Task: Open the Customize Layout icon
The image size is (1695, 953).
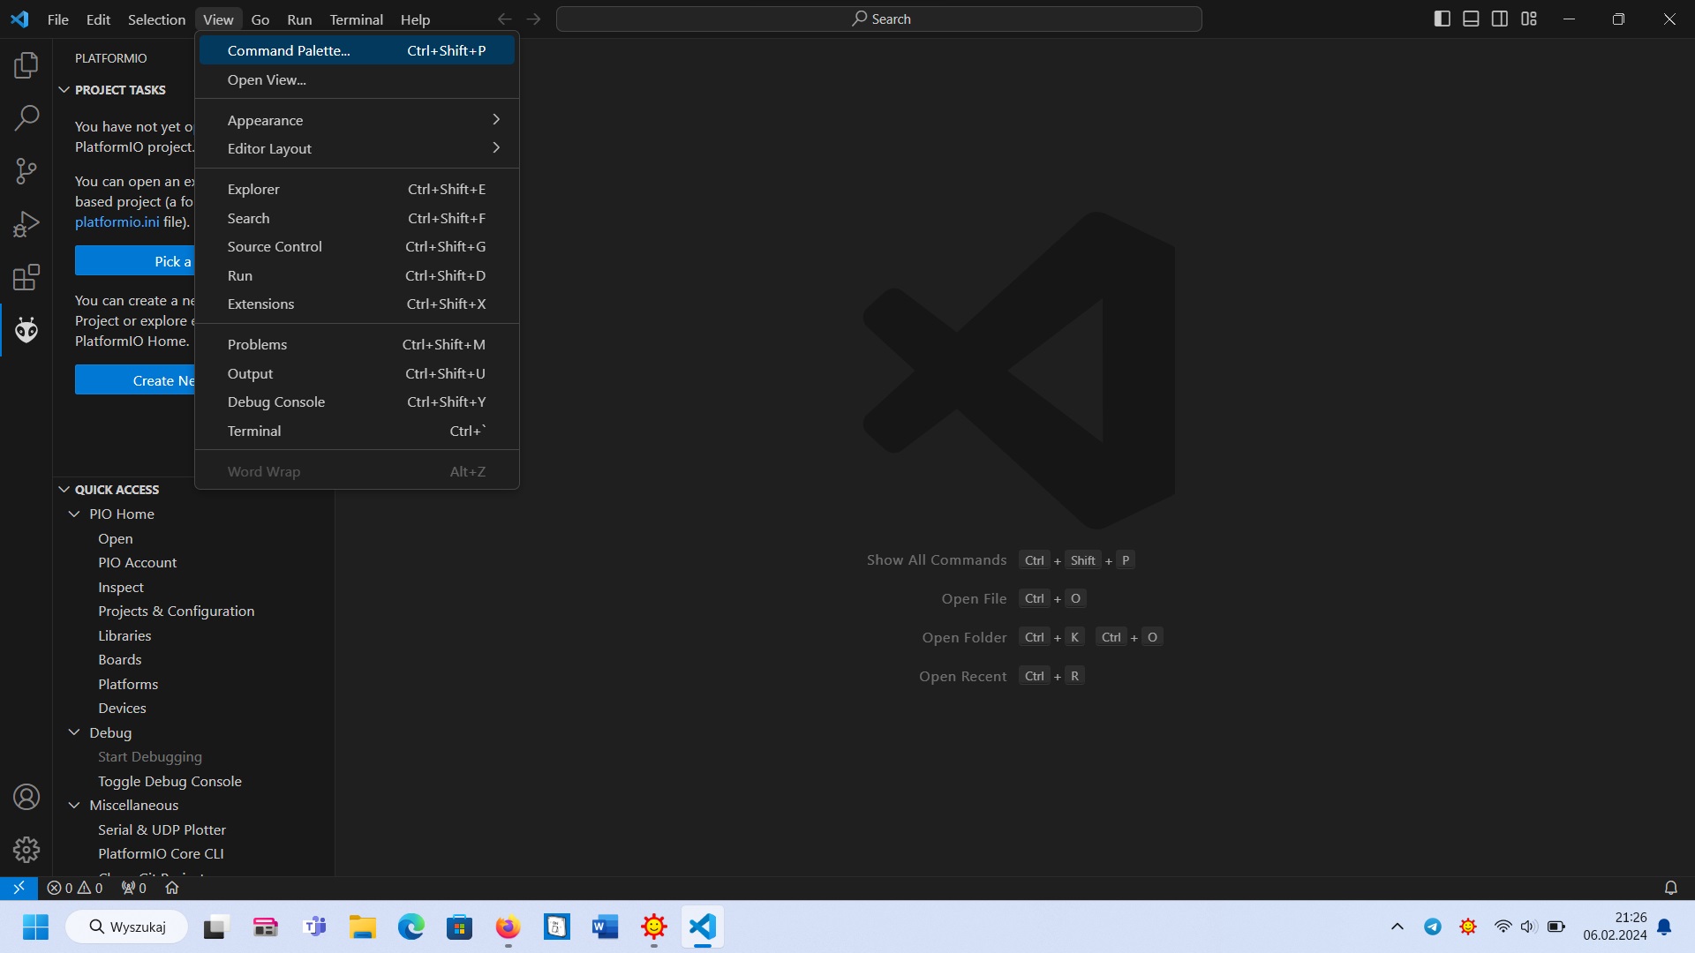Action: click(x=1529, y=19)
